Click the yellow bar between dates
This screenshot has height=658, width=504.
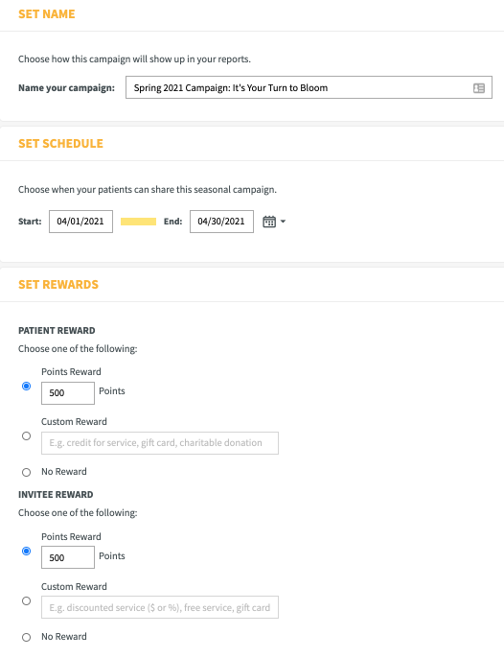click(138, 222)
